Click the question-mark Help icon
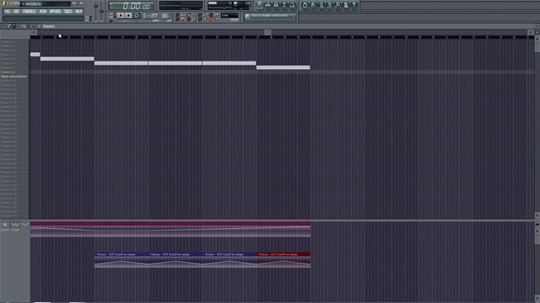Image resolution: width=540 pixels, height=303 pixels. [354, 5]
